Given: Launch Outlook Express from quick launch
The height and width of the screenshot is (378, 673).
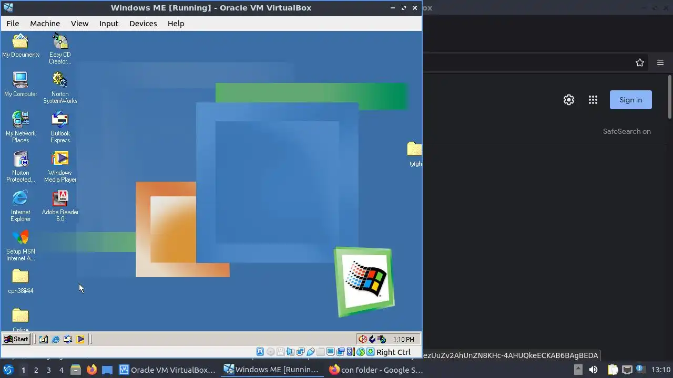Looking at the screenshot, I should (68, 339).
